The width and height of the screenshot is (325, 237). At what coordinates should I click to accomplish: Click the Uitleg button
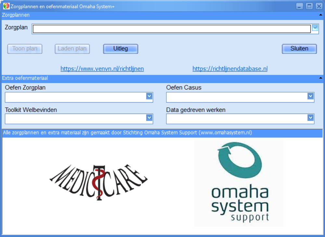(121, 49)
